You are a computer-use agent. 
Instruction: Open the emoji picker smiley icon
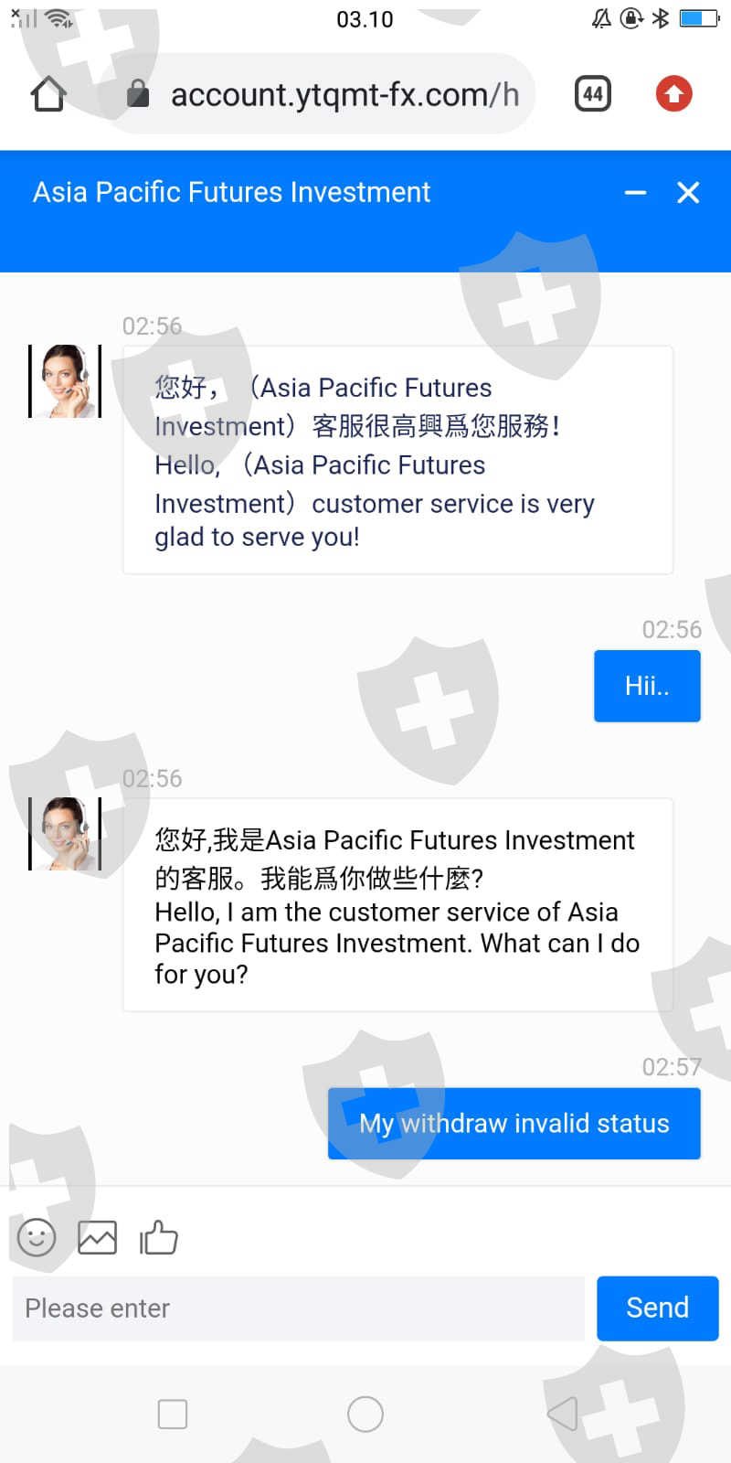pyautogui.click(x=37, y=1238)
